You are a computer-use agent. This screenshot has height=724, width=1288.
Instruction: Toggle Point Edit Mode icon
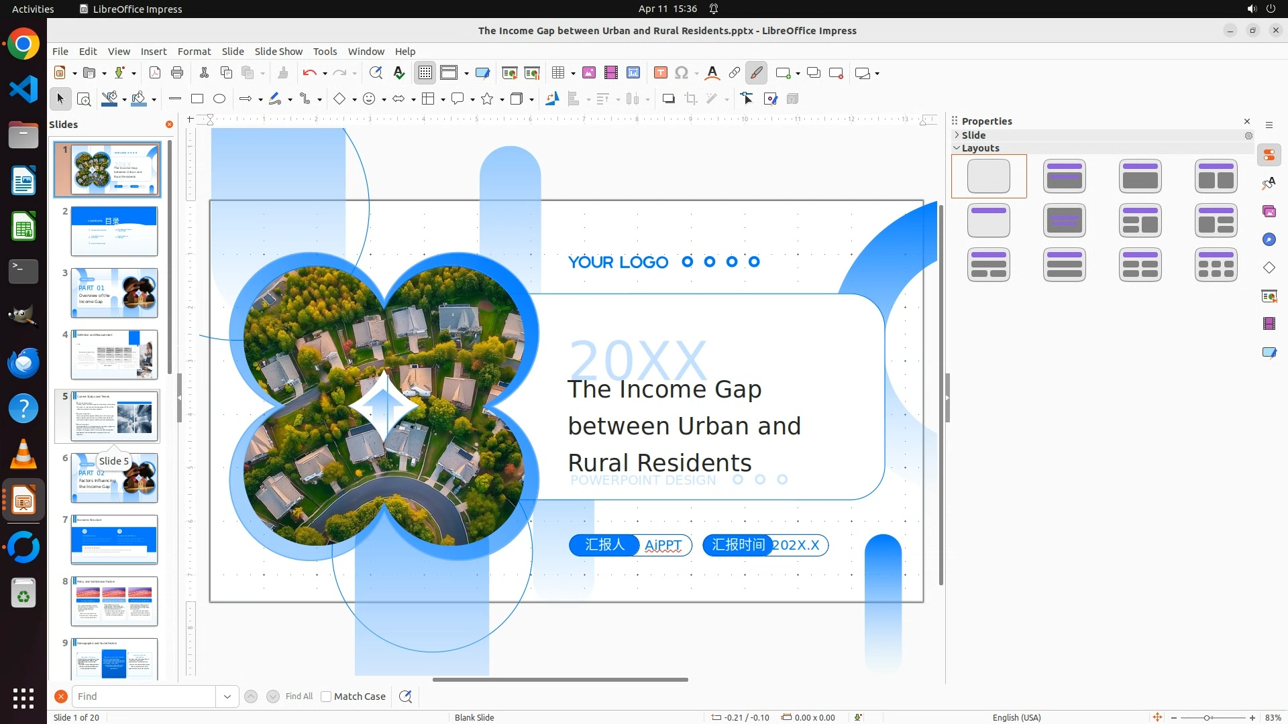pos(747,99)
